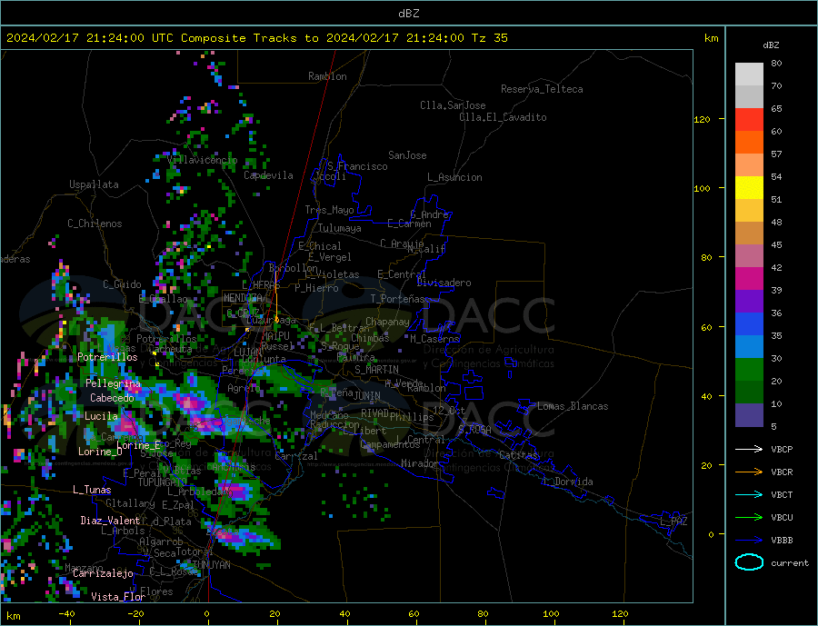Select the 80 dBZ light gray swatch
Image resolution: width=818 pixels, height=626 pixels.
coord(749,75)
